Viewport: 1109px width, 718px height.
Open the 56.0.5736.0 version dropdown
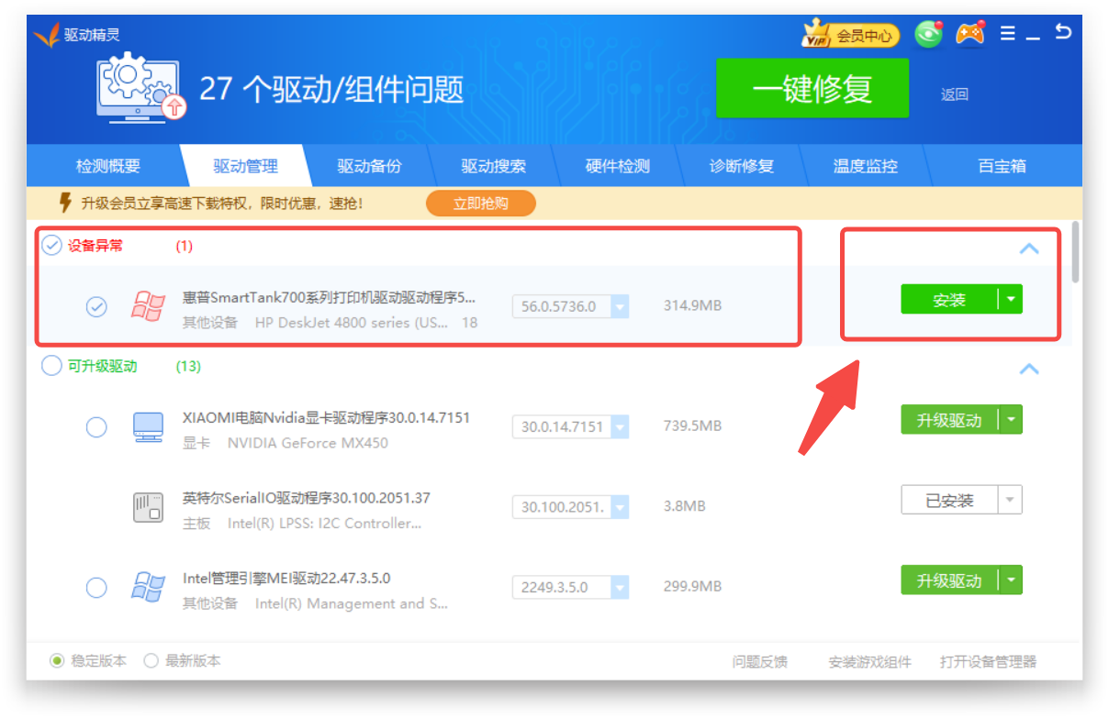(620, 306)
